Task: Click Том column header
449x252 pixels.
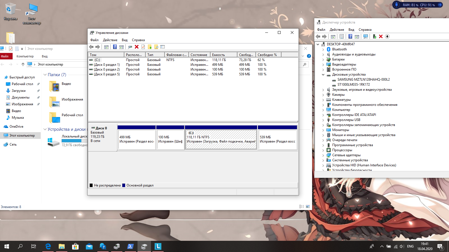Action: 106,55
